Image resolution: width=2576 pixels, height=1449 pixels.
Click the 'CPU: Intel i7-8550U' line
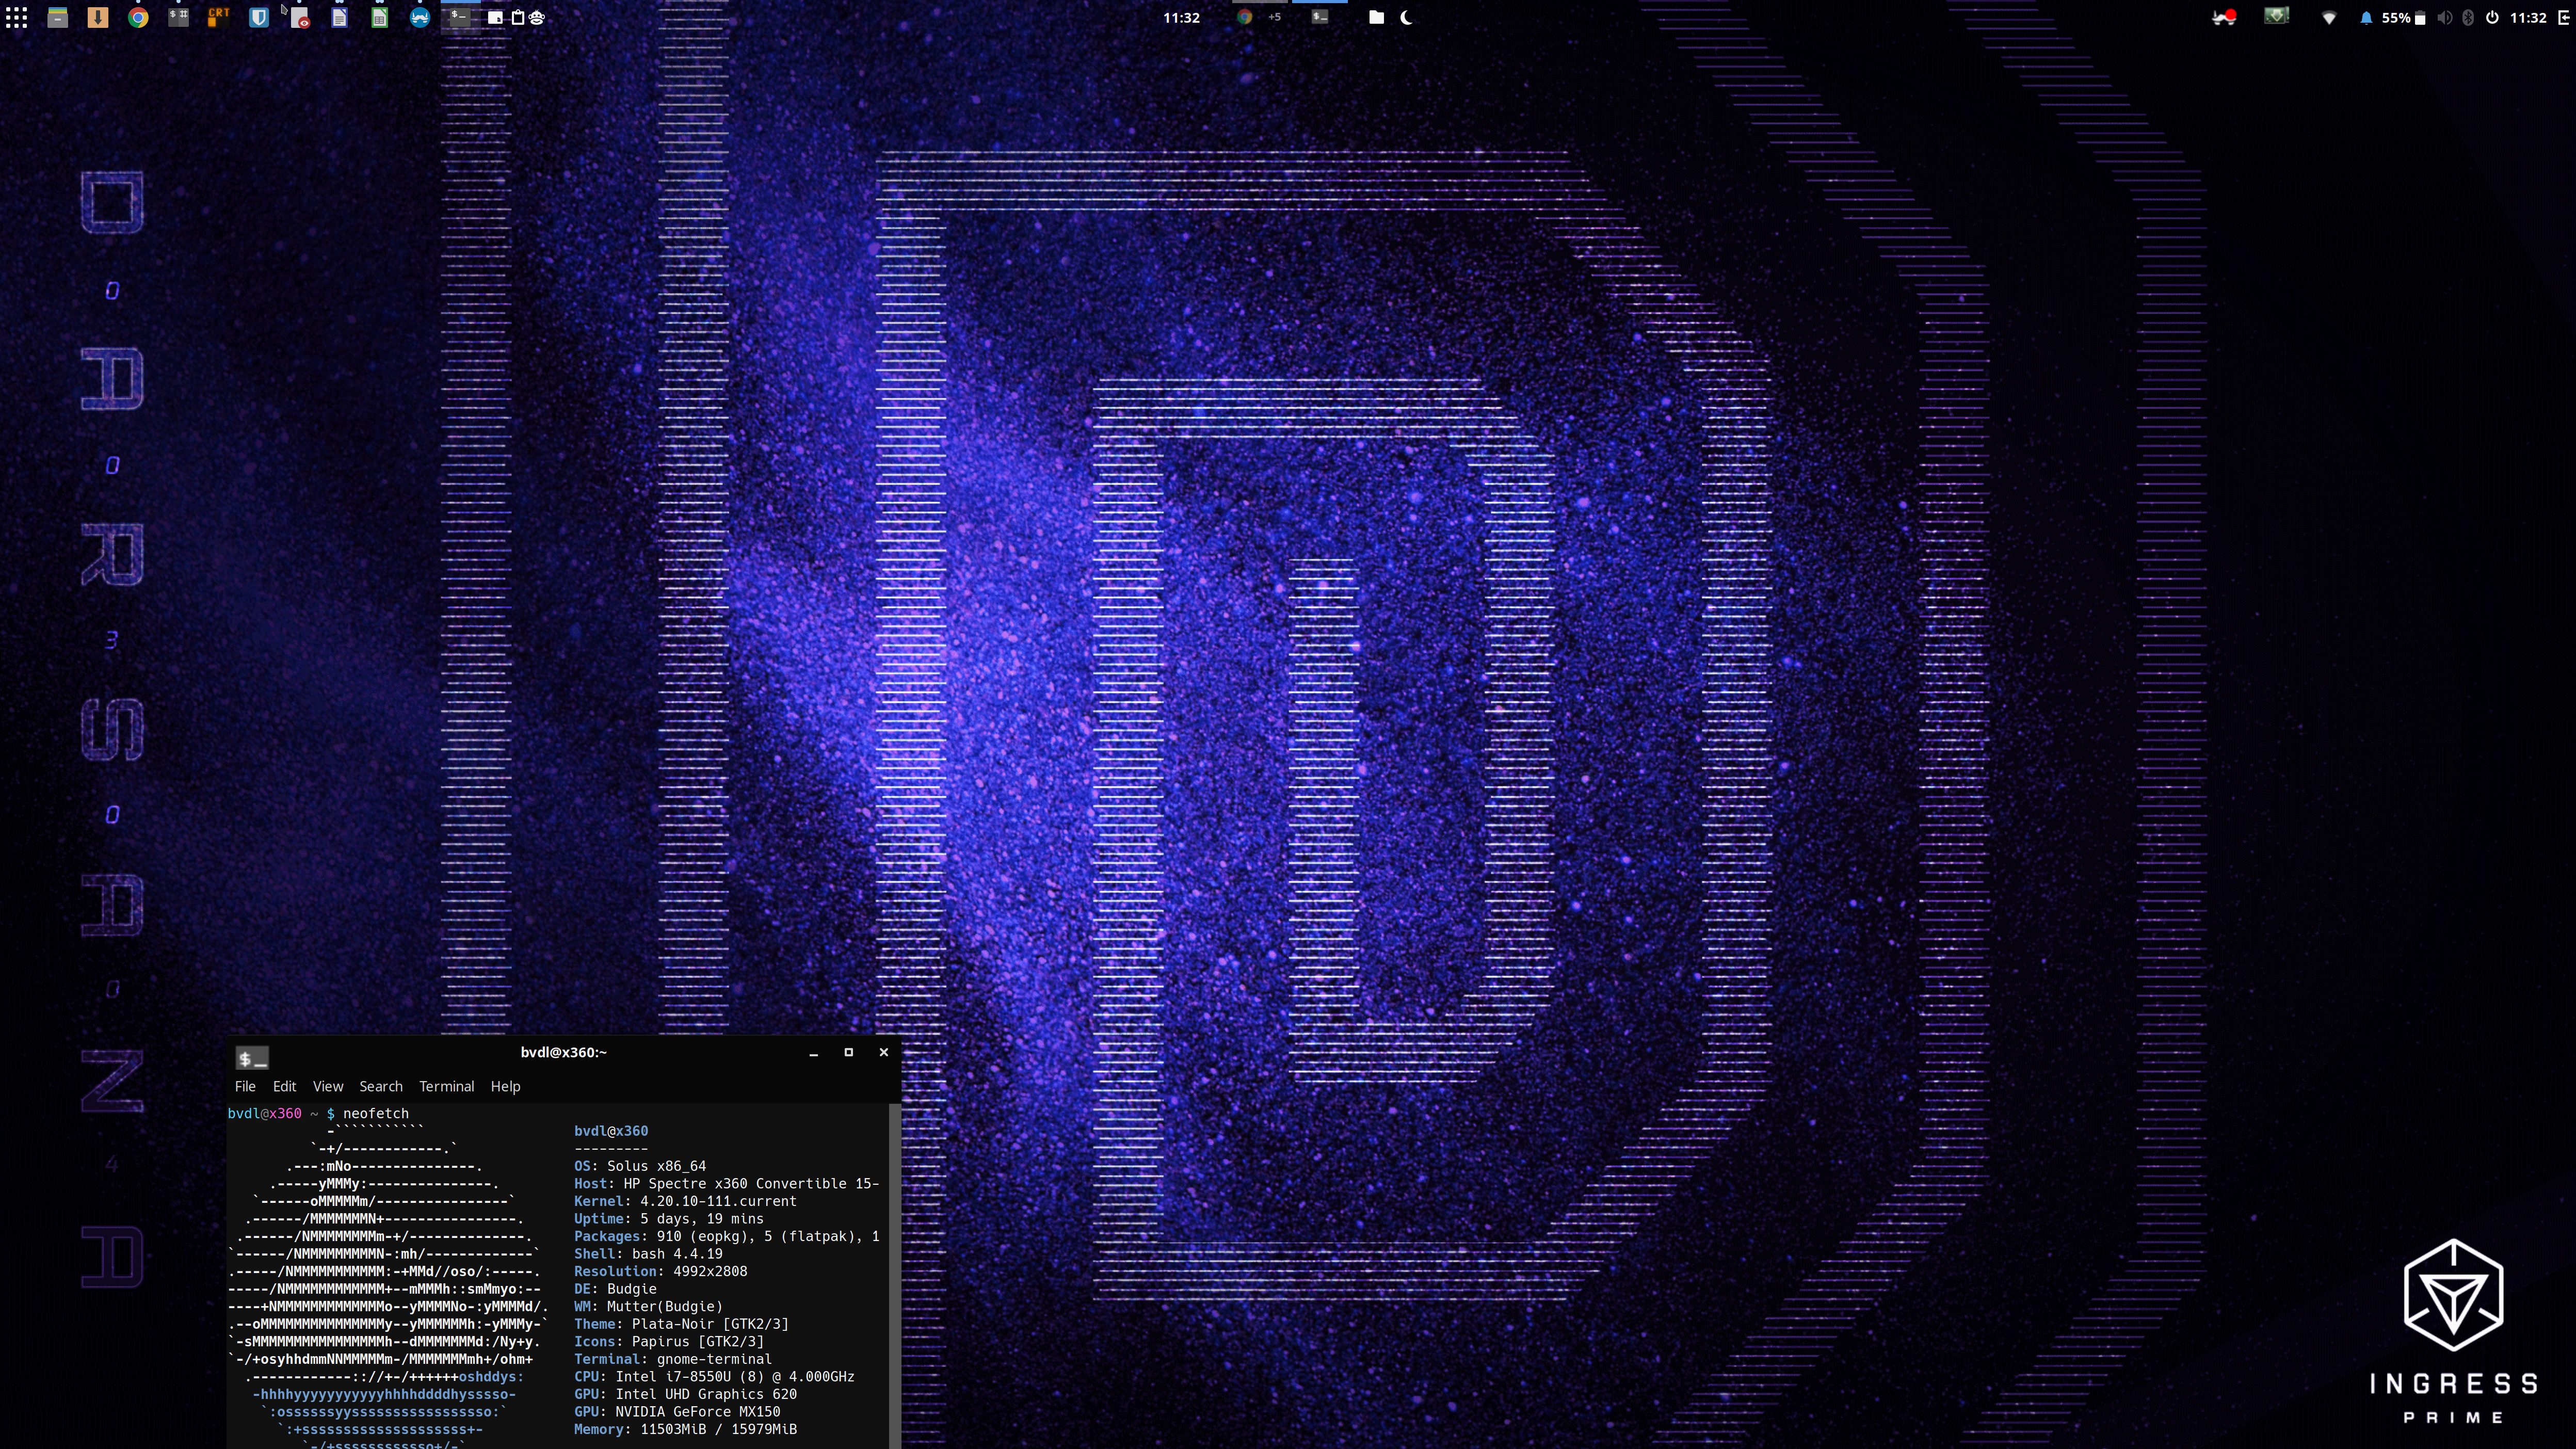(714, 1377)
